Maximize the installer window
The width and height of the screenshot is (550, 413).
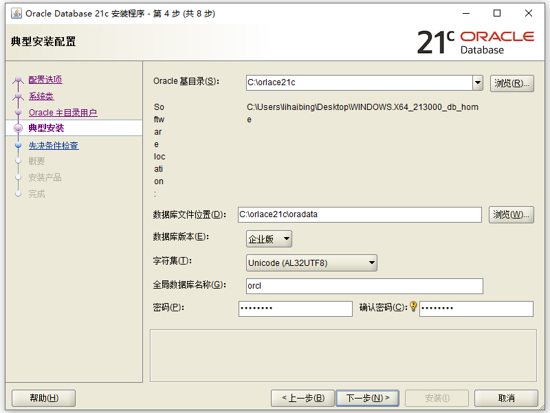pyautogui.click(x=496, y=13)
